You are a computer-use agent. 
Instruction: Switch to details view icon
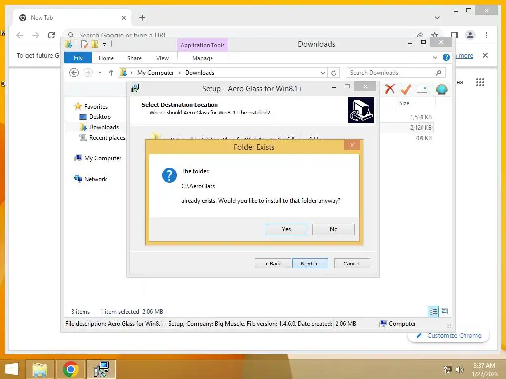[433, 311]
